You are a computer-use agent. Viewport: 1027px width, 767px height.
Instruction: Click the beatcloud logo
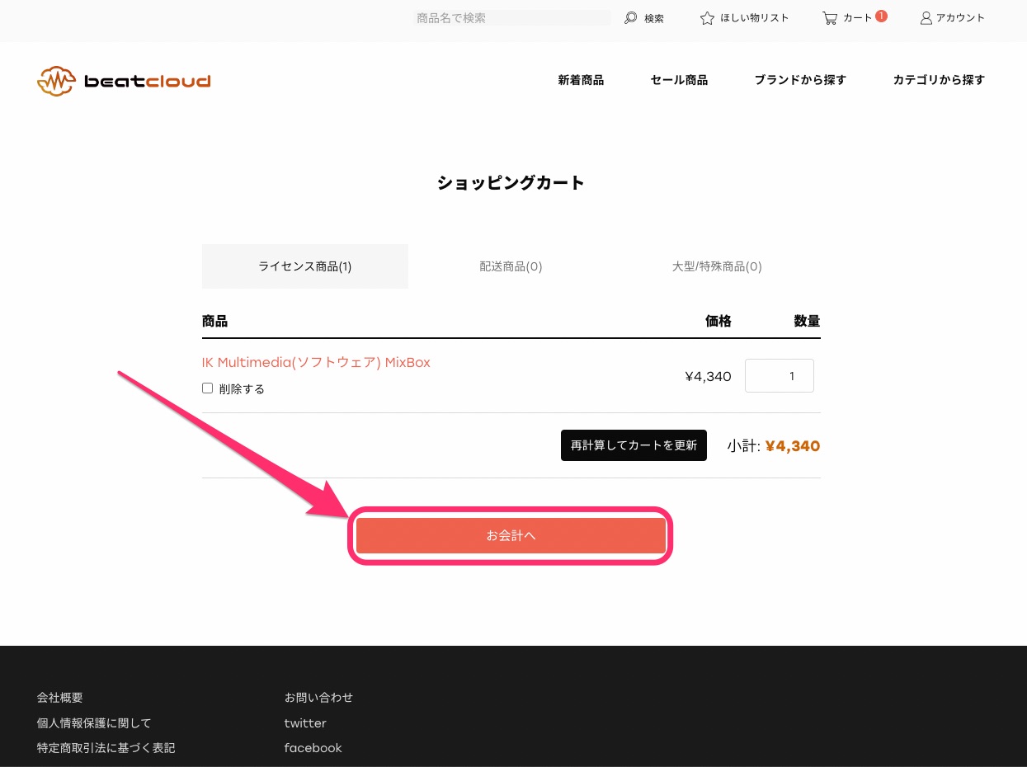click(x=122, y=80)
